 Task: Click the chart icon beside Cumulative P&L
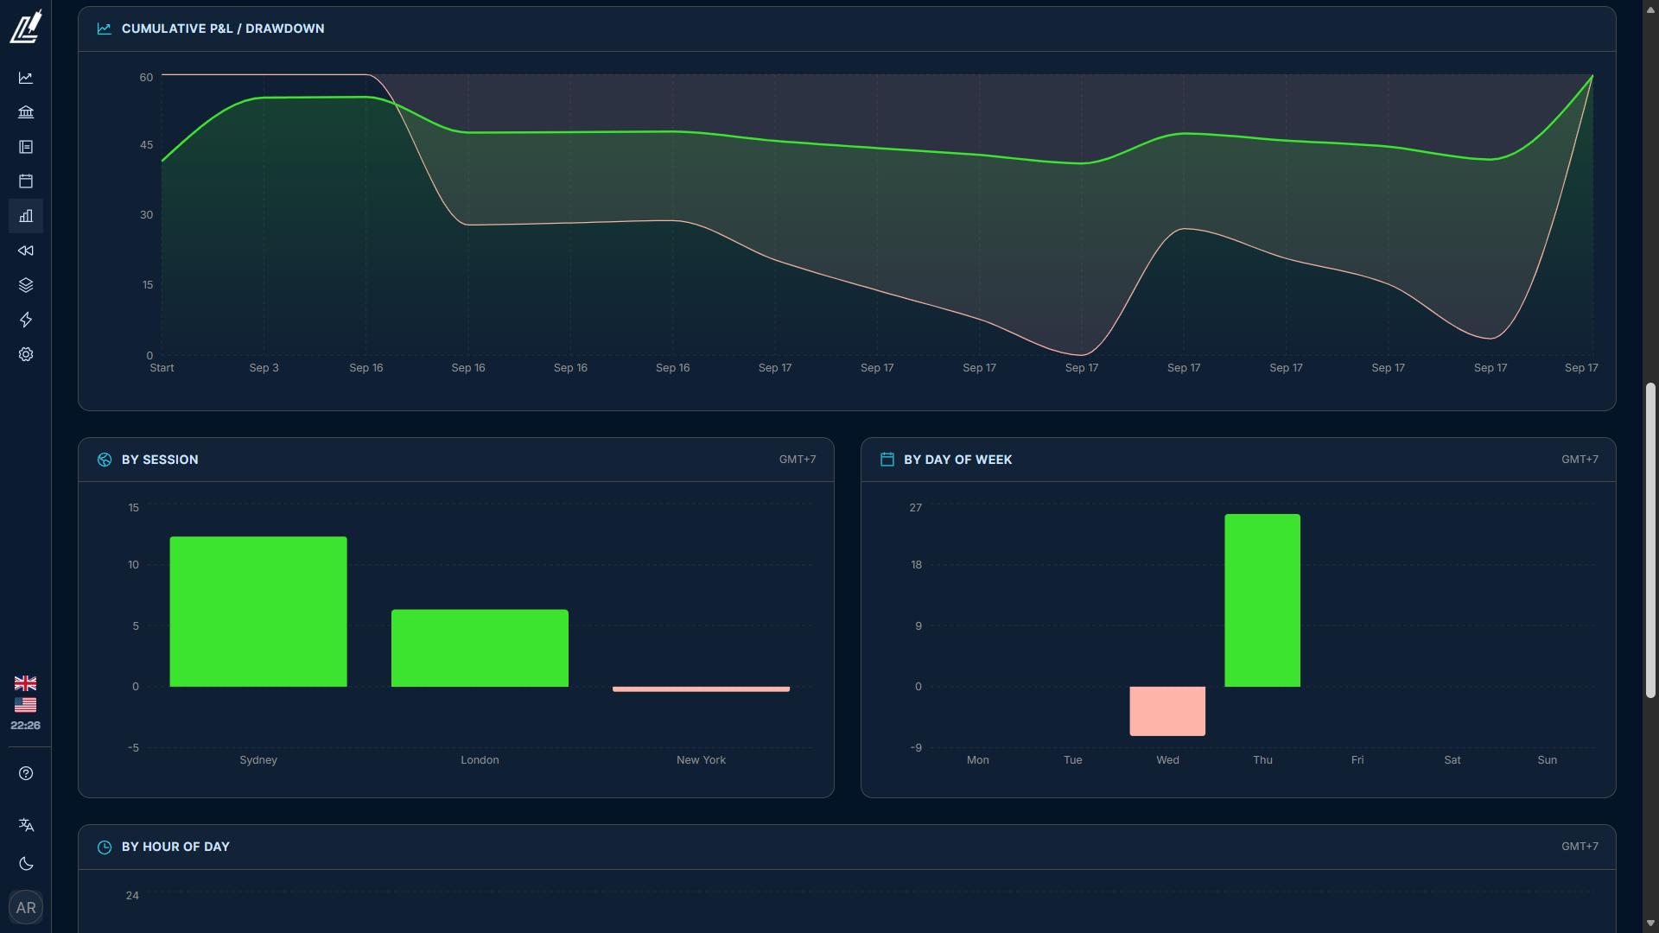point(105,29)
